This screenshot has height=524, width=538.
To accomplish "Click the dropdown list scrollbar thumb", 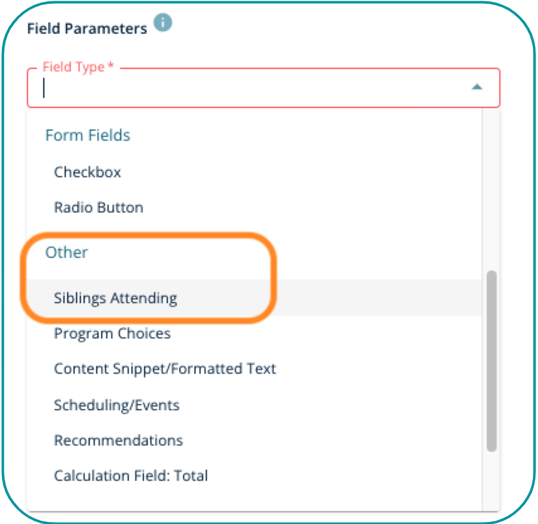I will pos(491,361).
